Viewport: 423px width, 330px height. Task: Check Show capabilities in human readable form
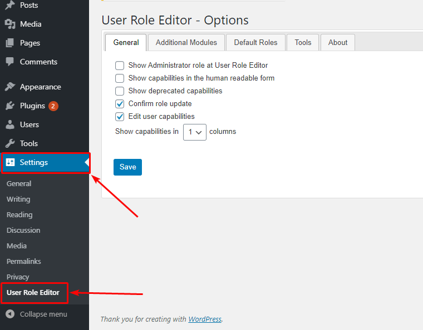click(120, 78)
